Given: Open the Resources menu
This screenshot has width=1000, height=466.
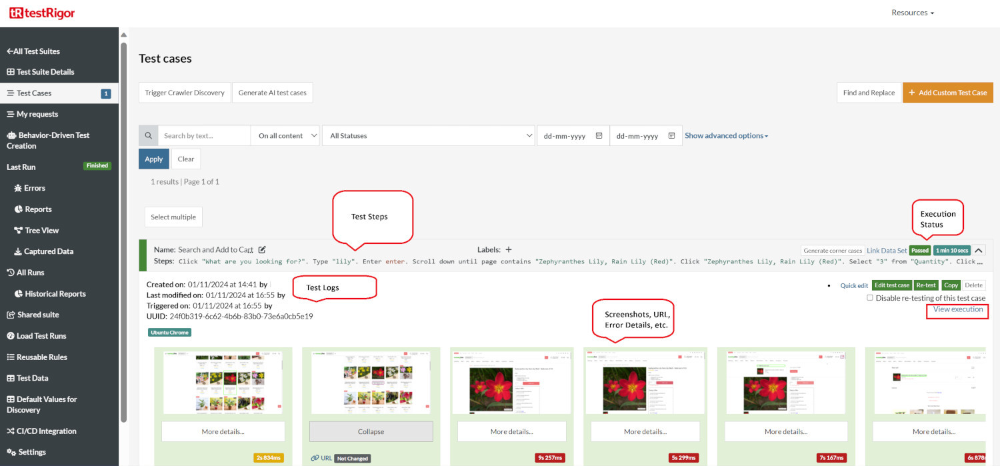Looking at the screenshot, I should tap(912, 13).
